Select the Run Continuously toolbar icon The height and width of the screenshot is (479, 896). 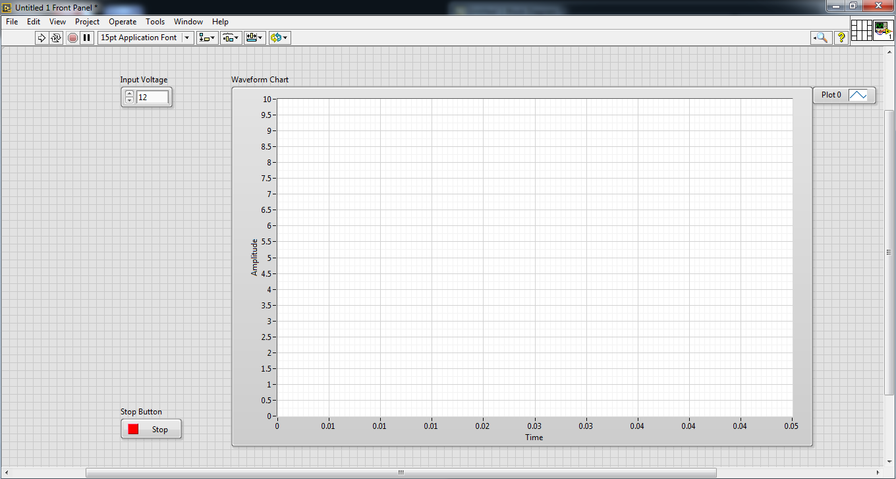coord(57,38)
